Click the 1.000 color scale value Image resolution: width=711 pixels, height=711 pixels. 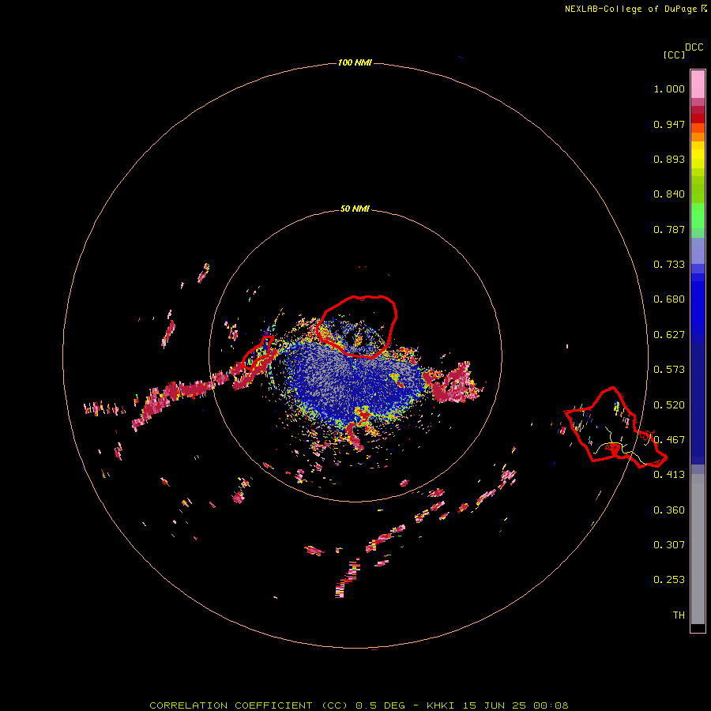click(x=669, y=88)
